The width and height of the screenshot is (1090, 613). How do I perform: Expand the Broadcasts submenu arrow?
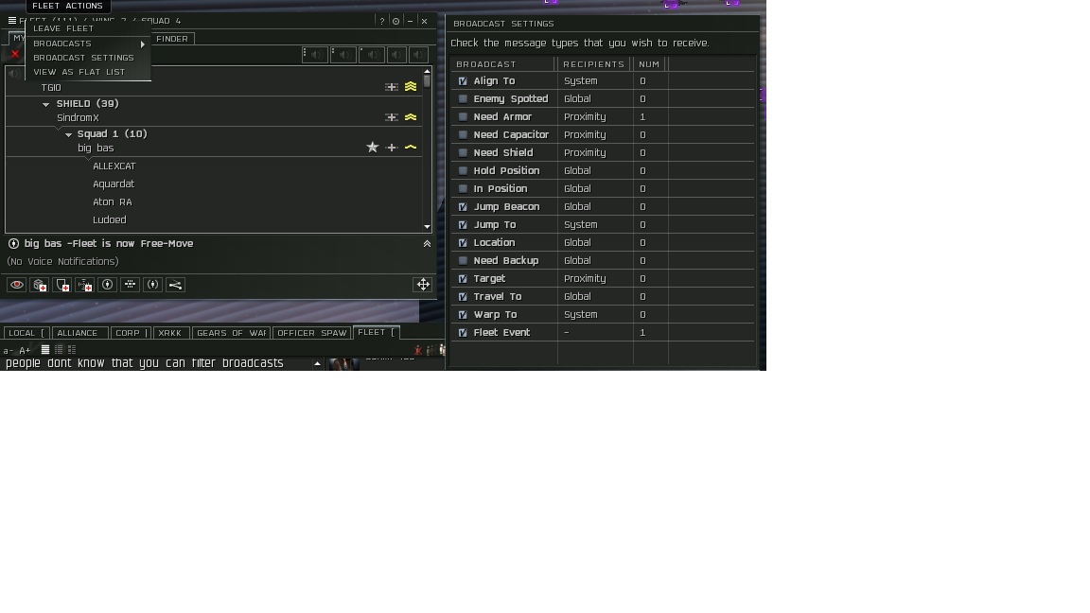pyautogui.click(x=143, y=44)
